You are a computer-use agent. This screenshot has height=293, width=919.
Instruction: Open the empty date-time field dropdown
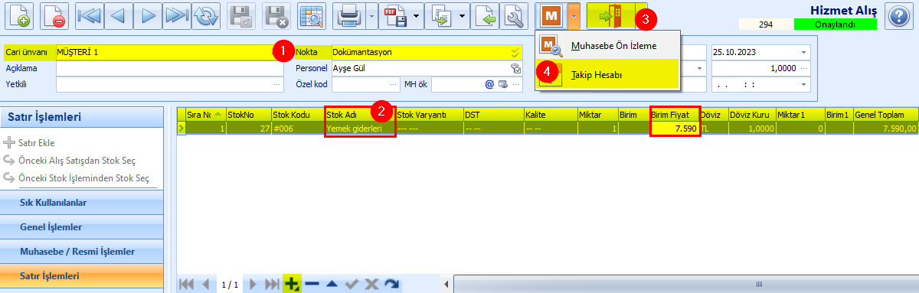click(803, 84)
